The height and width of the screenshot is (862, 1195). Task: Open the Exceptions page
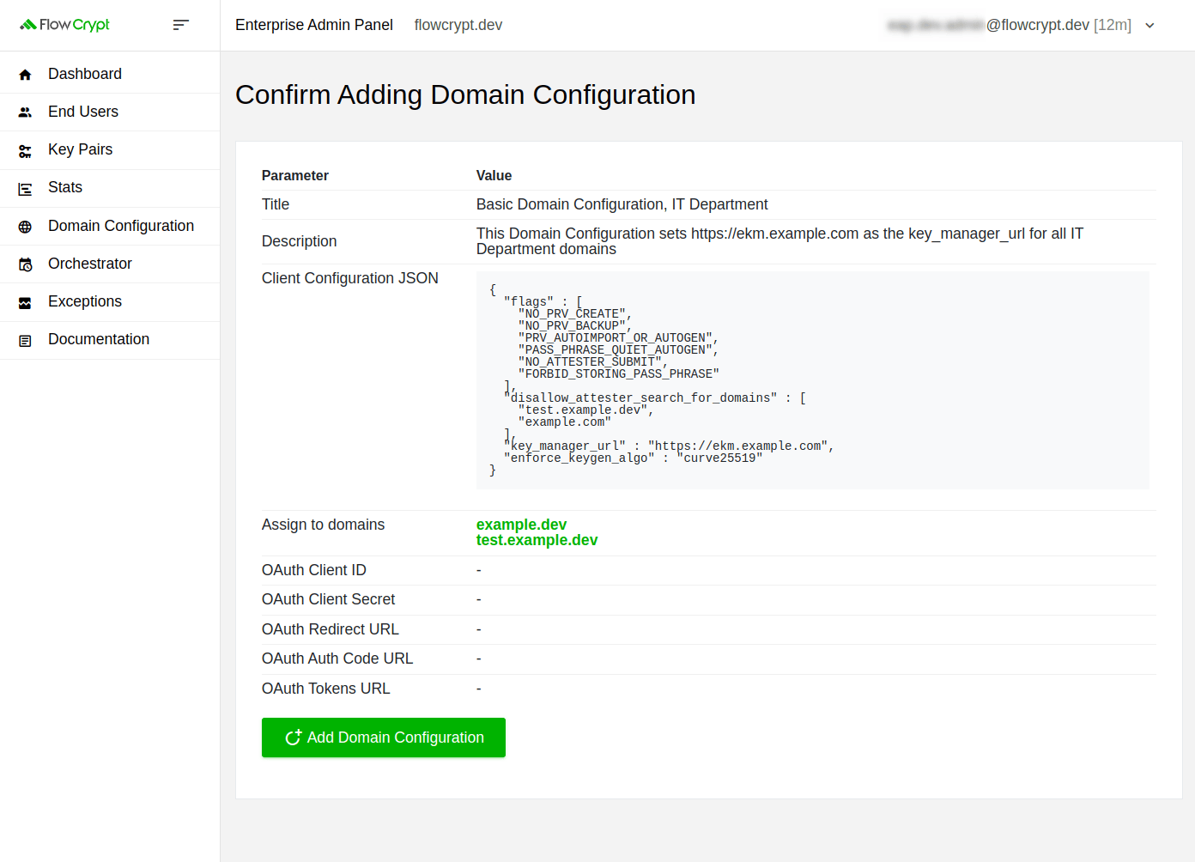tap(110, 301)
